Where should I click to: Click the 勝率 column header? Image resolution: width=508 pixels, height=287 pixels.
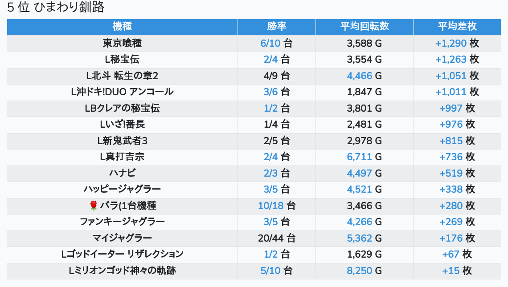[x=276, y=27]
